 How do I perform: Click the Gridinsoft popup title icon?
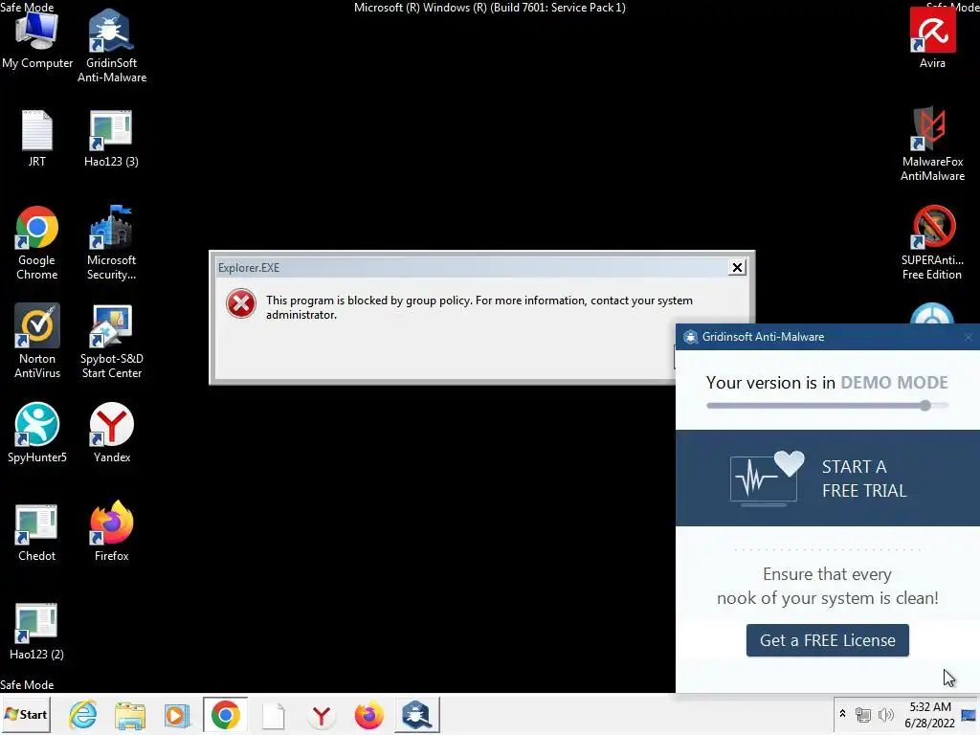pos(690,337)
